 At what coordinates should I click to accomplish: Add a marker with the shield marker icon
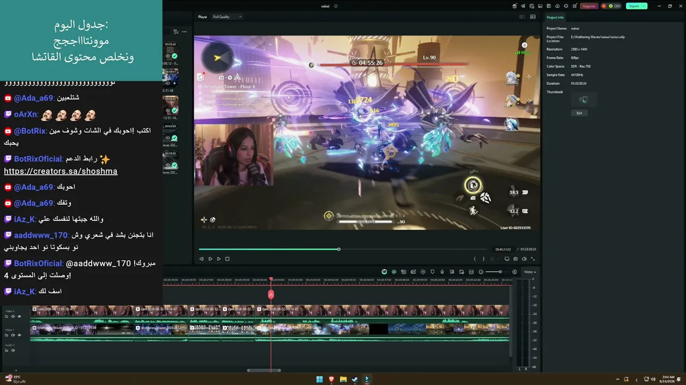tap(433, 272)
